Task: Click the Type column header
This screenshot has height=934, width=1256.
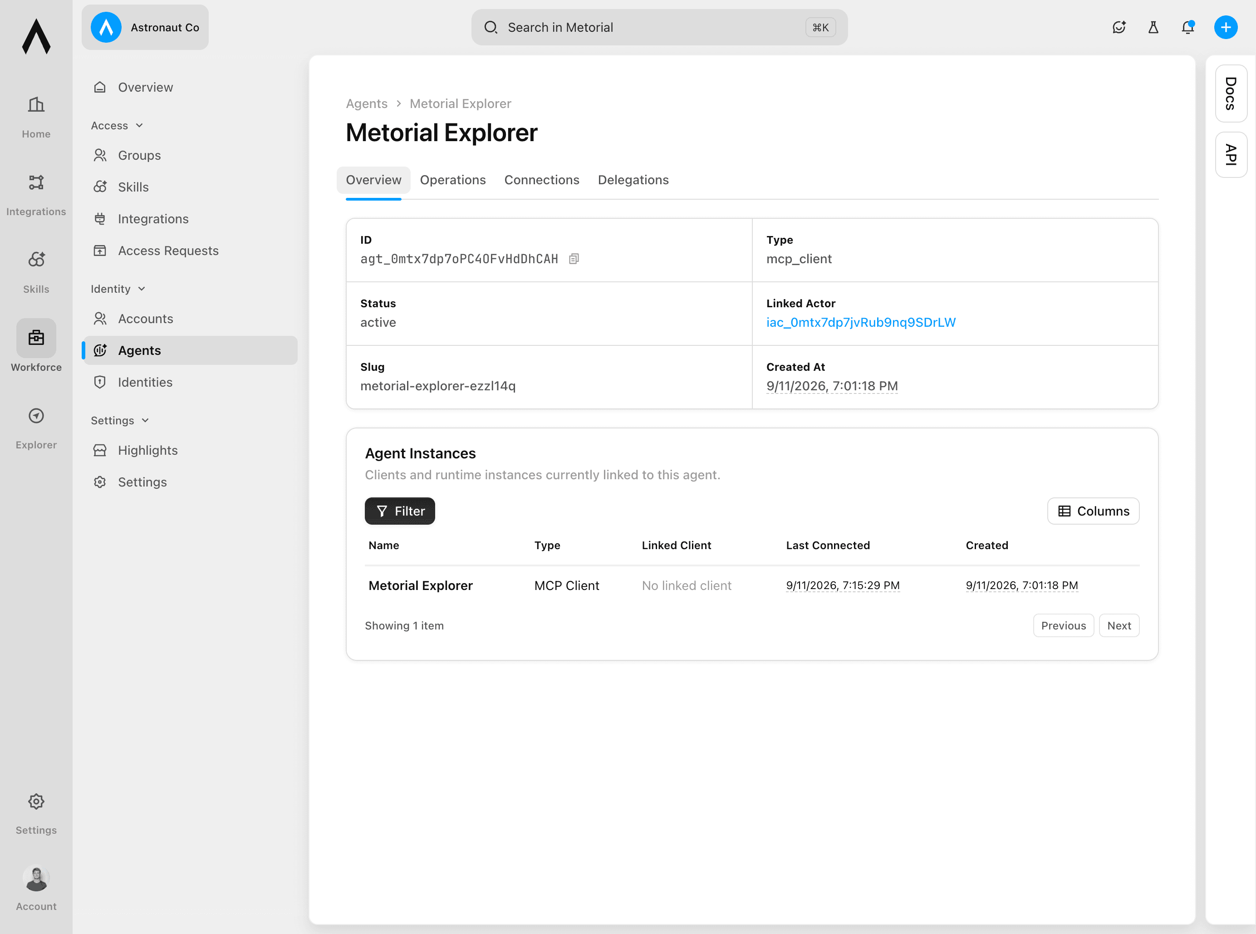Action: click(x=547, y=545)
